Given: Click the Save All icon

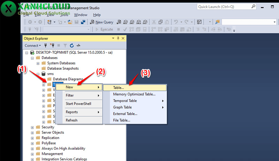Looking at the screenshot, I should (x=83, y=22).
